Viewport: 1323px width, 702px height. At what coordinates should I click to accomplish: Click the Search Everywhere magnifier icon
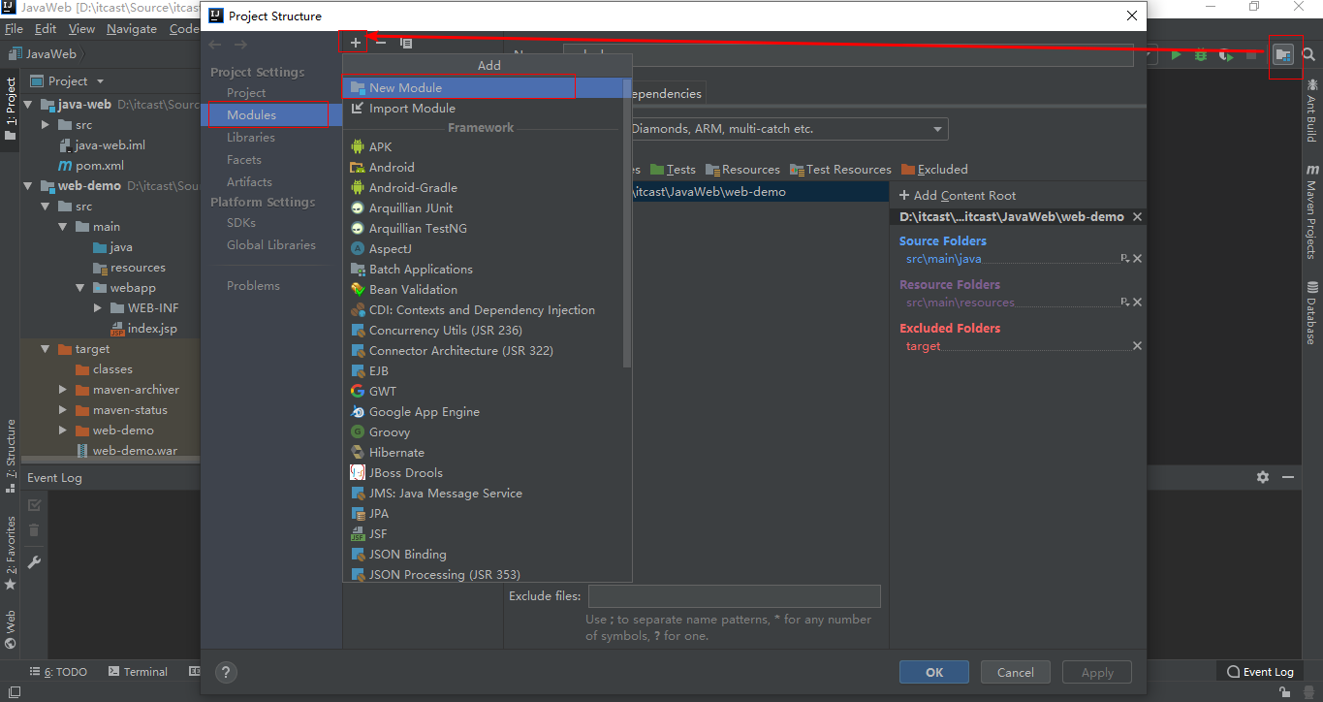[1308, 55]
